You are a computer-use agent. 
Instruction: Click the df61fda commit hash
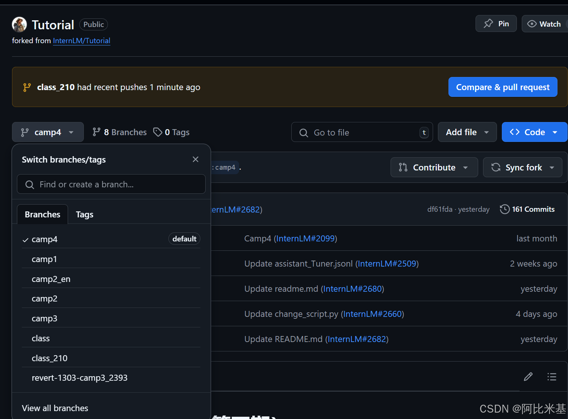point(440,209)
